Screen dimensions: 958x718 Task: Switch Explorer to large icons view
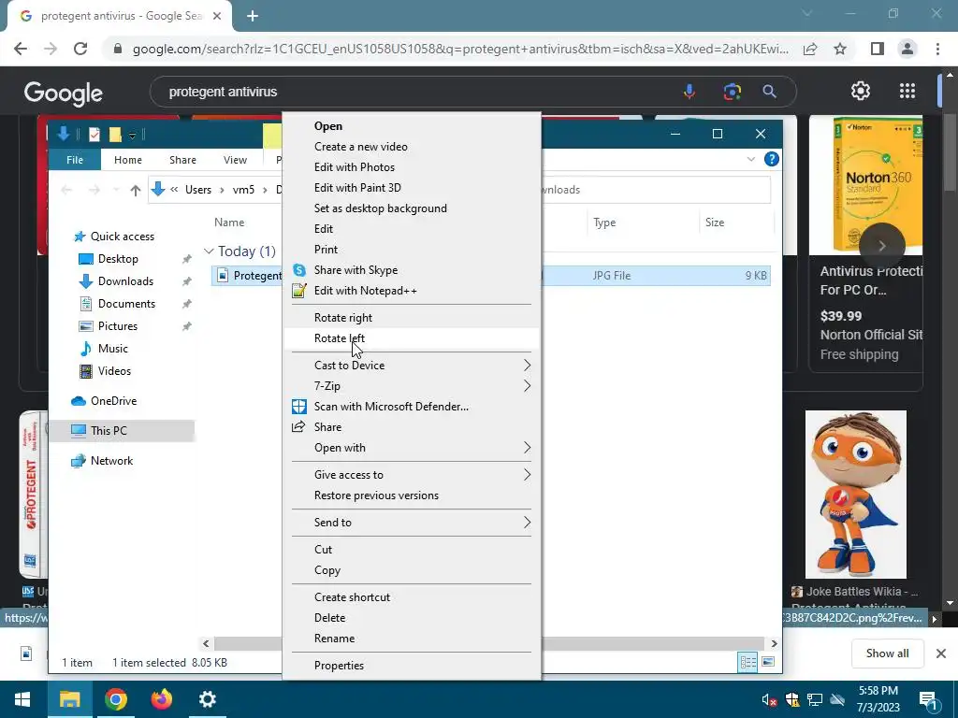point(768,663)
